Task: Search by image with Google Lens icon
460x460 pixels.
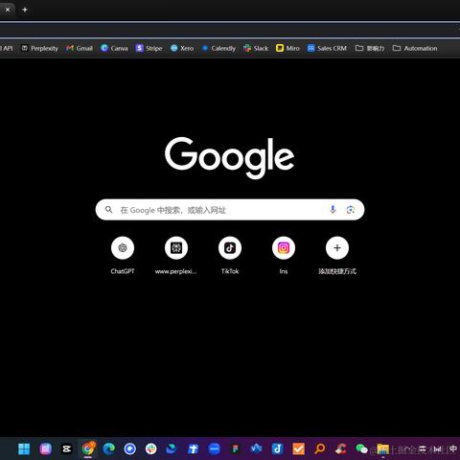Action: click(x=351, y=210)
